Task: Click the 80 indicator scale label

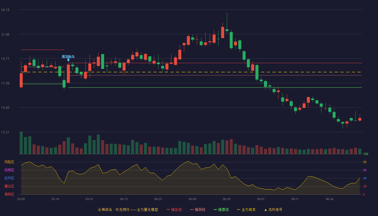Action: pyautogui.click(x=365, y=162)
